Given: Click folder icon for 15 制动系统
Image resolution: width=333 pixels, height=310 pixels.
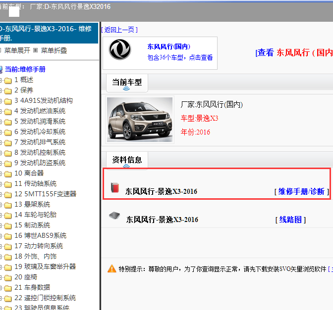Looking at the screenshot, I should pyautogui.click(x=8, y=226).
